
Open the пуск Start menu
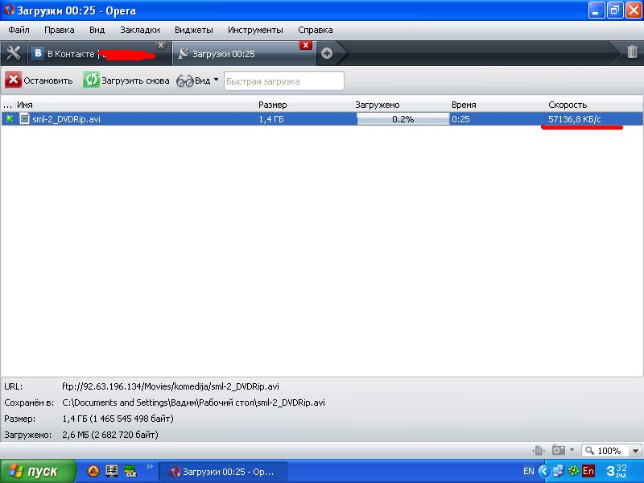37,471
